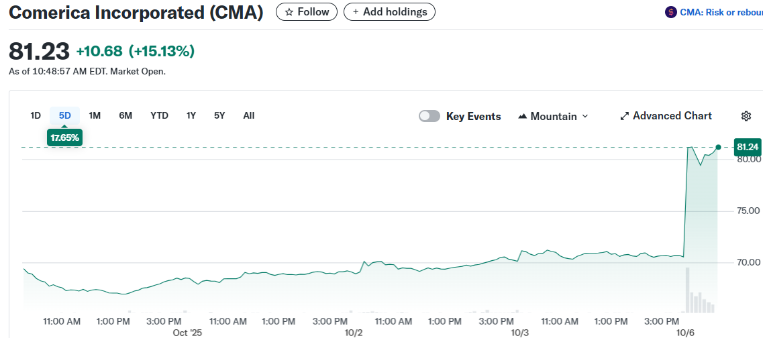Viewport: 763px width, 338px height.
Task: Click the purple CMA article icon
Action: tap(670, 12)
